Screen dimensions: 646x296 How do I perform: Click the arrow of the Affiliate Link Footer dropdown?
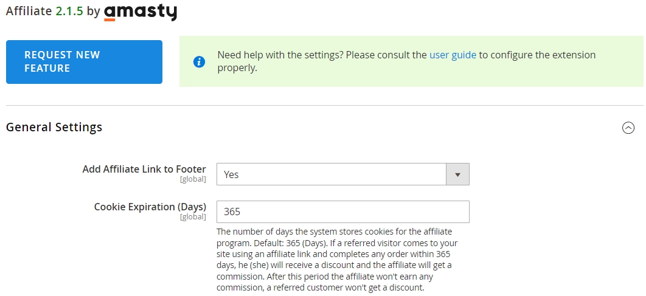(457, 174)
